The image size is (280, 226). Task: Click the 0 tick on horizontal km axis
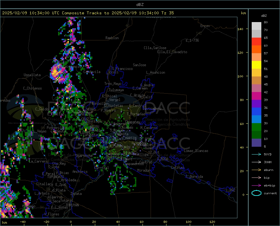click(71, 222)
